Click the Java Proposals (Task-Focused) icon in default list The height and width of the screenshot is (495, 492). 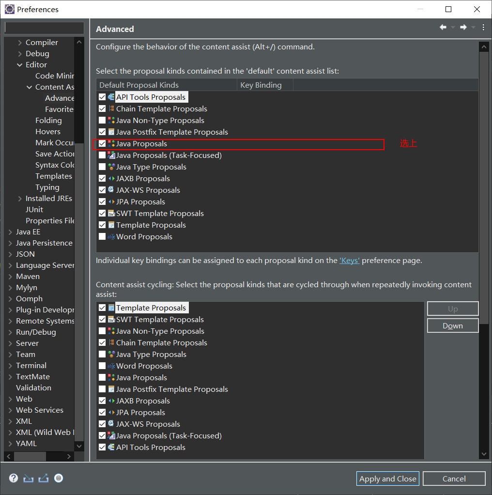(111, 155)
